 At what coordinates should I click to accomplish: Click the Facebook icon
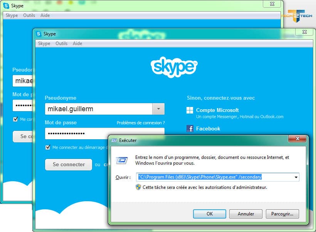(190, 129)
